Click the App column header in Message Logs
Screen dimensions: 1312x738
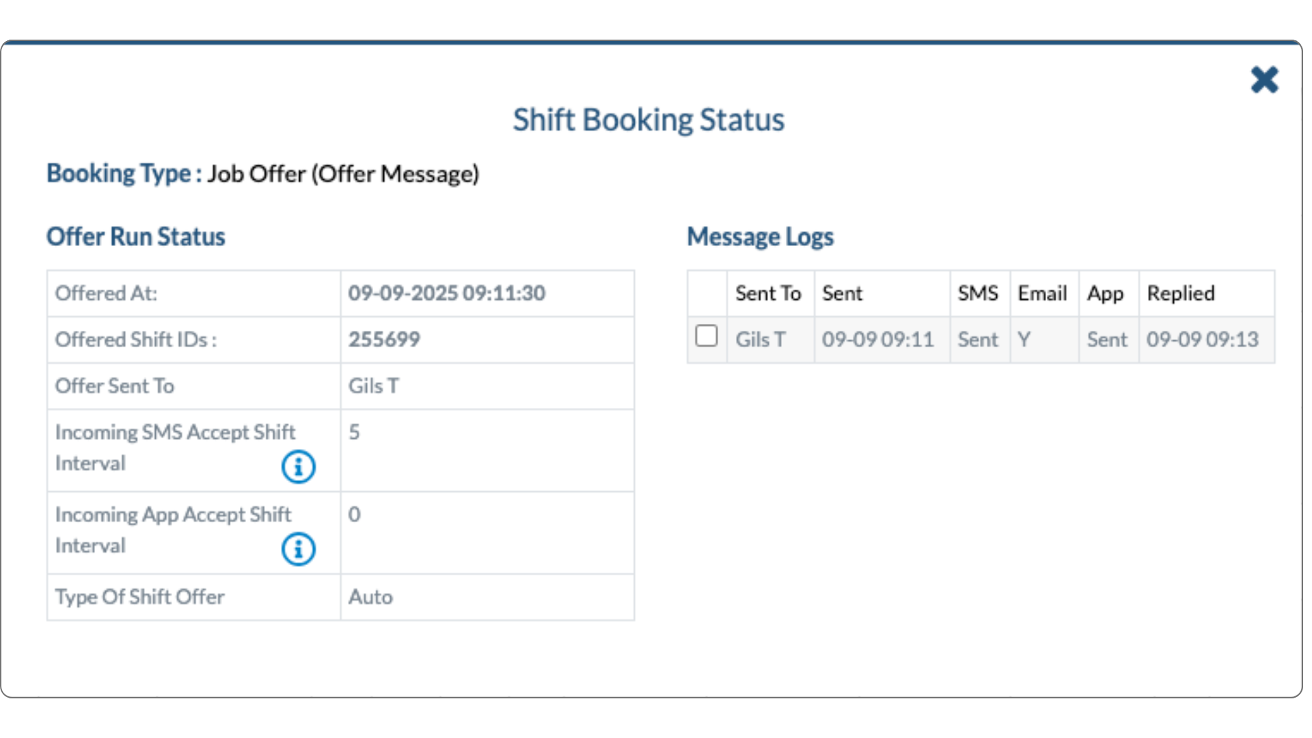1105,293
